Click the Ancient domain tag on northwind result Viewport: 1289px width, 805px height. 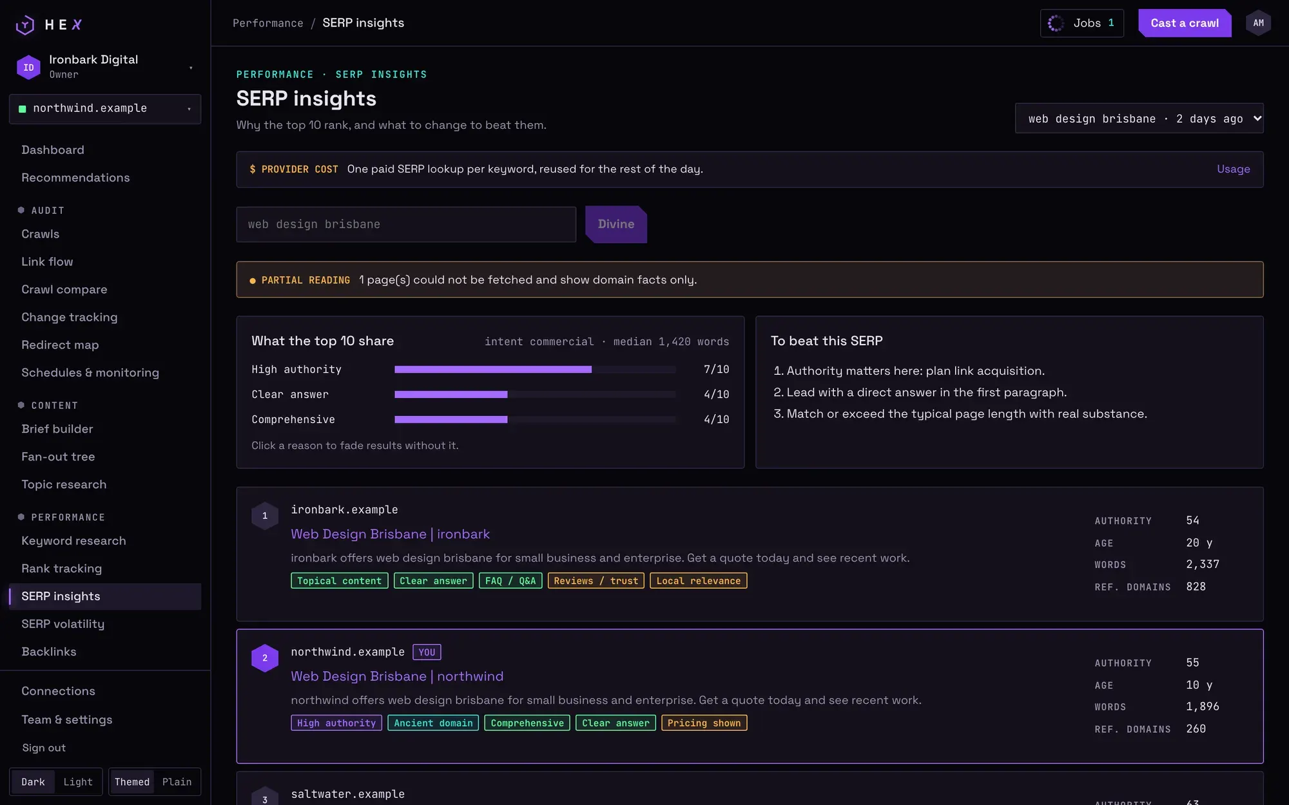(x=433, y=723)
